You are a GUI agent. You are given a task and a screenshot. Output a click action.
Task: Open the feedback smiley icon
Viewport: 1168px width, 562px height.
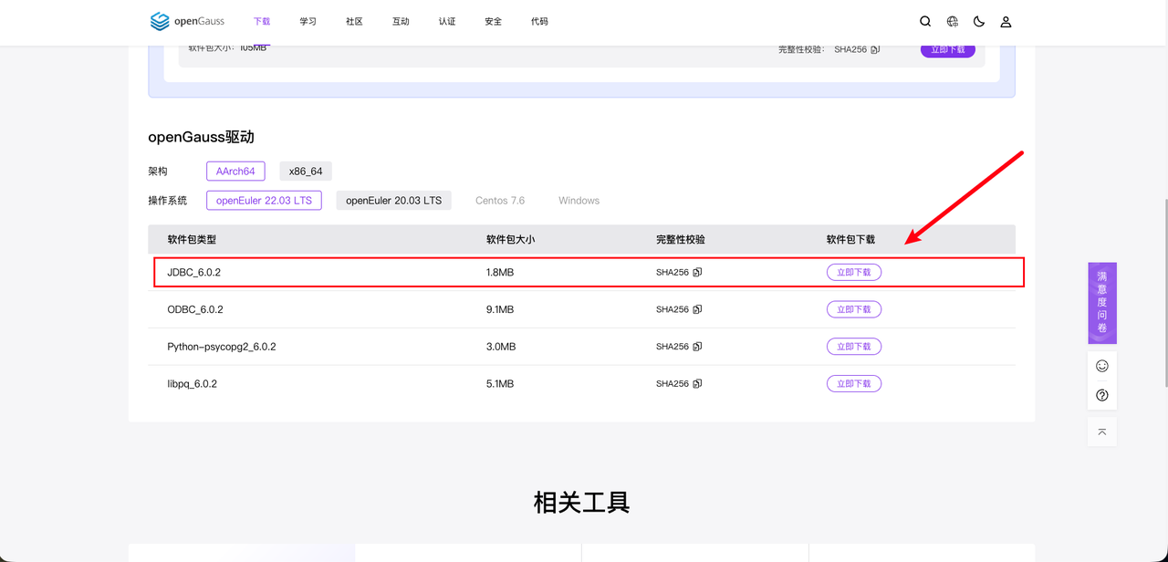pyautogui.click(x=1101, y=368)
